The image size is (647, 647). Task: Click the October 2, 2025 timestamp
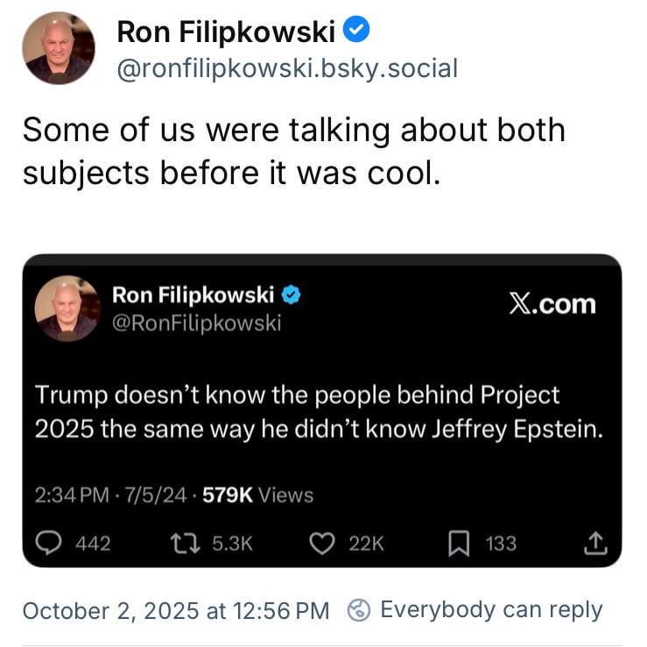(175, 610)
